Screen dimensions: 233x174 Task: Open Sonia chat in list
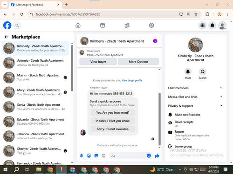[x=35, y=107]
